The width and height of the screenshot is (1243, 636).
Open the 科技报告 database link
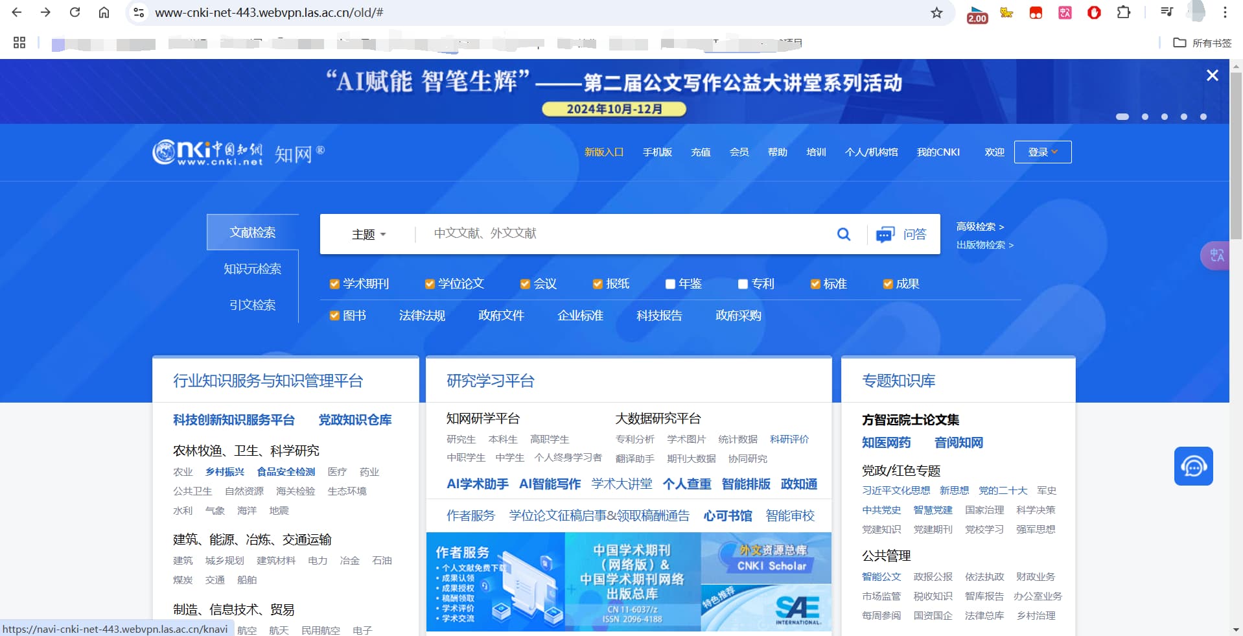pyautogui.click(x=659, y=316)
